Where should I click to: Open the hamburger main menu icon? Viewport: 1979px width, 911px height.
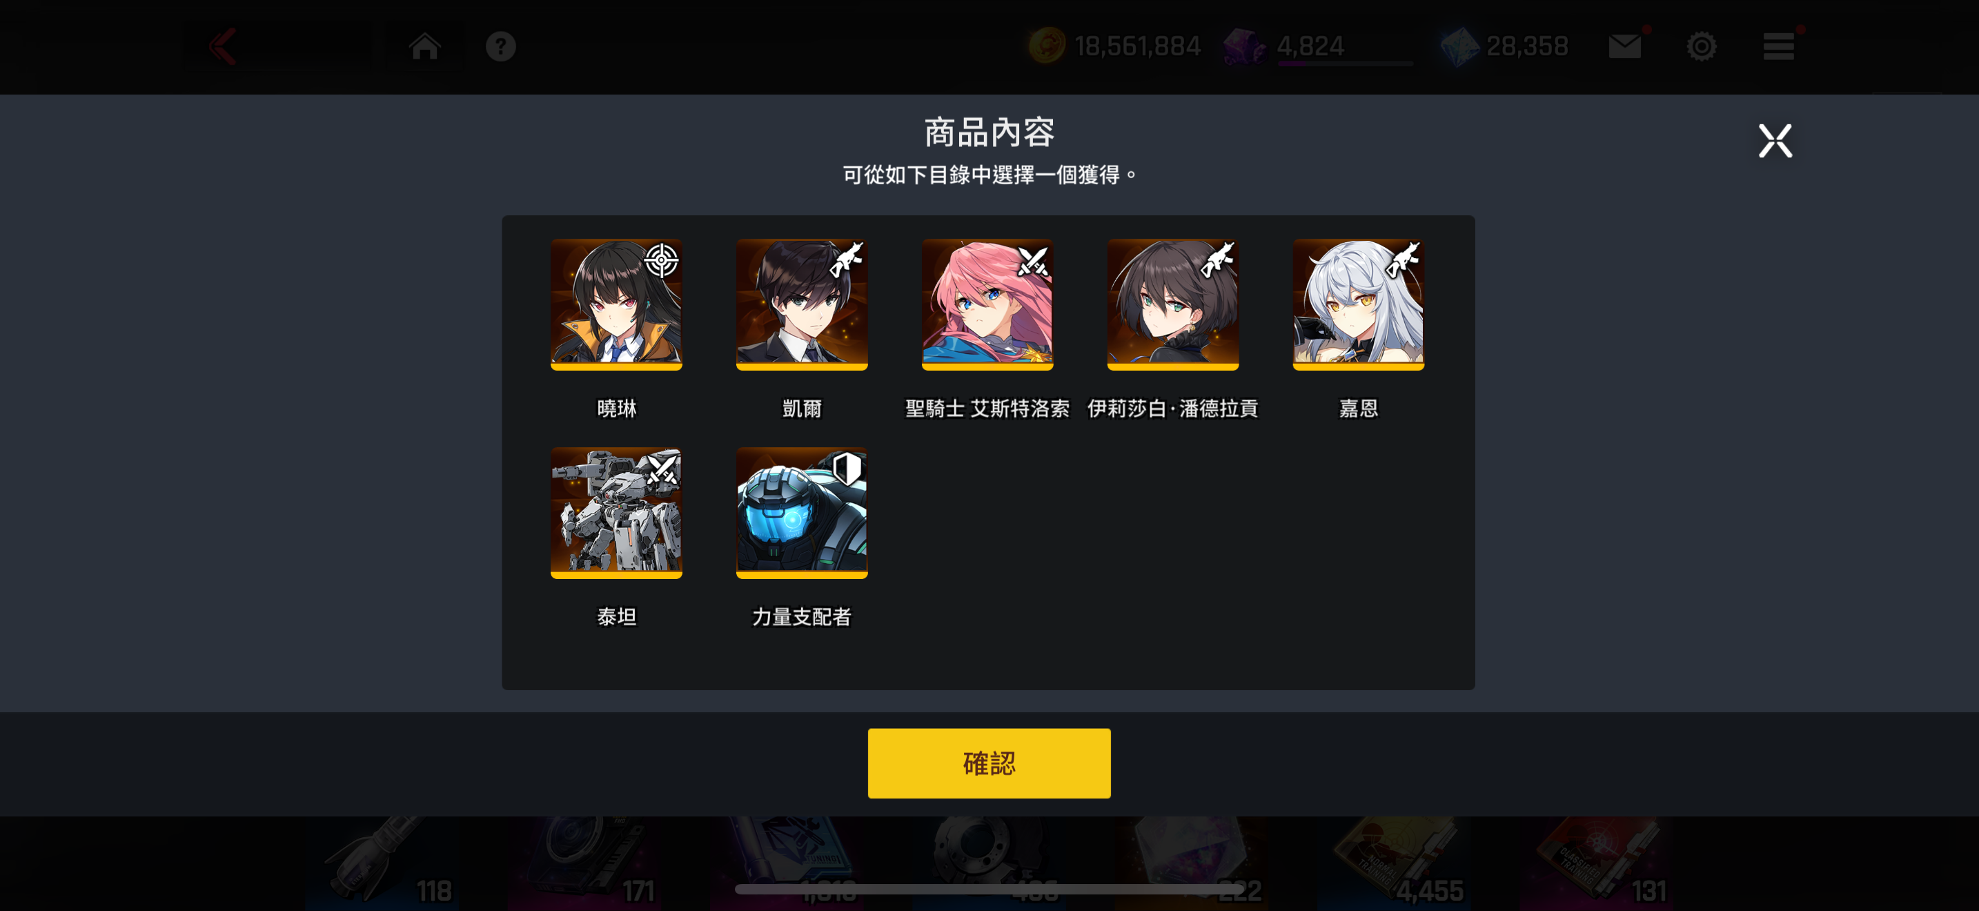pos(1778,46)
